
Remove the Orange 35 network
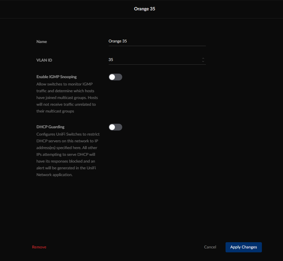coord(39,247)
